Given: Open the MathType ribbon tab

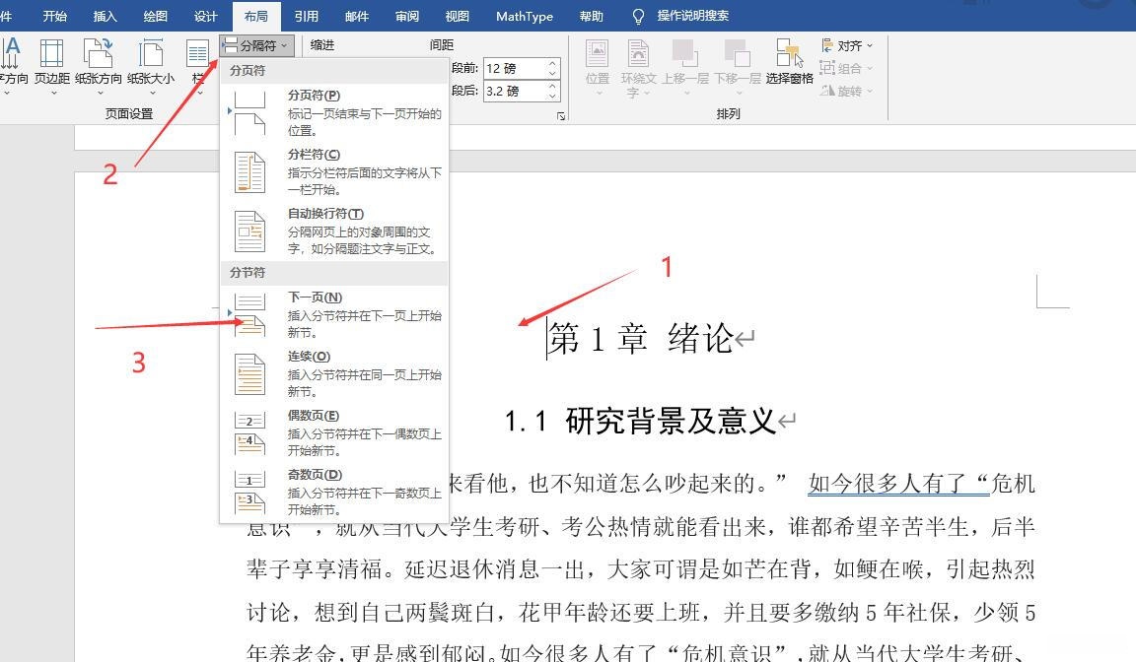Looking at the screenshot, I should click(524, 16).
